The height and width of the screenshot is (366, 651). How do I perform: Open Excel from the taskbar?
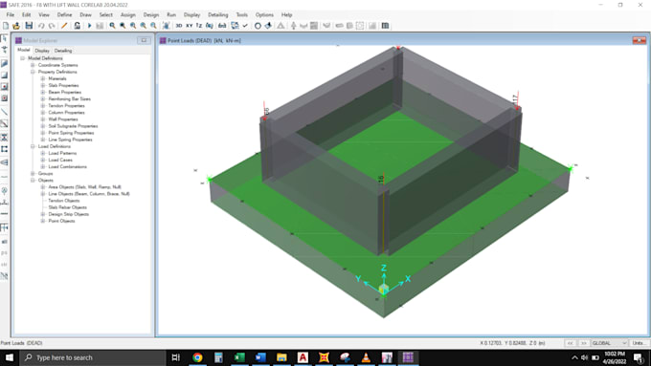coord(239,357)
